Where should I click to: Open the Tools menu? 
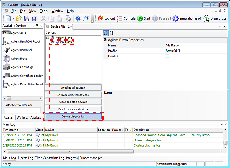tap(44, 11)
